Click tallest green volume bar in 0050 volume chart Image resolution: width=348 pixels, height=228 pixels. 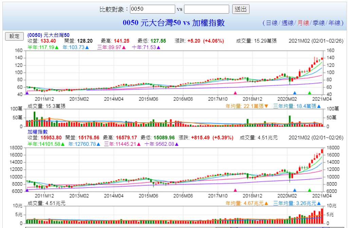[x=34, y=119]
